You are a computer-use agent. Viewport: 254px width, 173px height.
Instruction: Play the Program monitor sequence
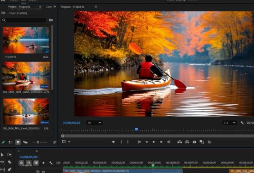(x=154, y=142)
